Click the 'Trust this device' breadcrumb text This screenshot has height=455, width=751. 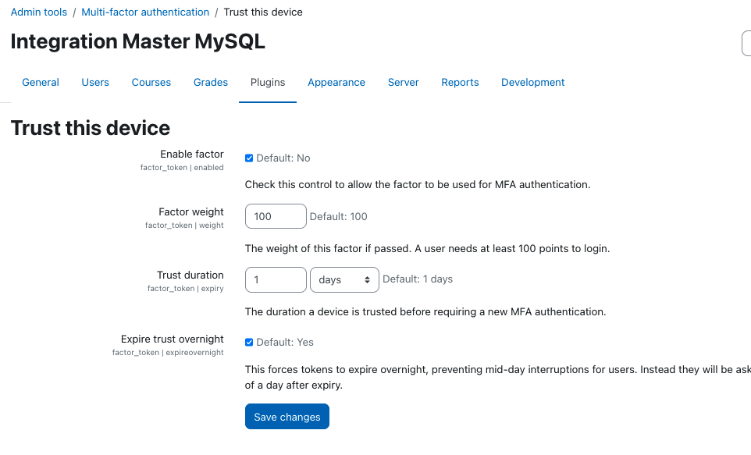263,12
